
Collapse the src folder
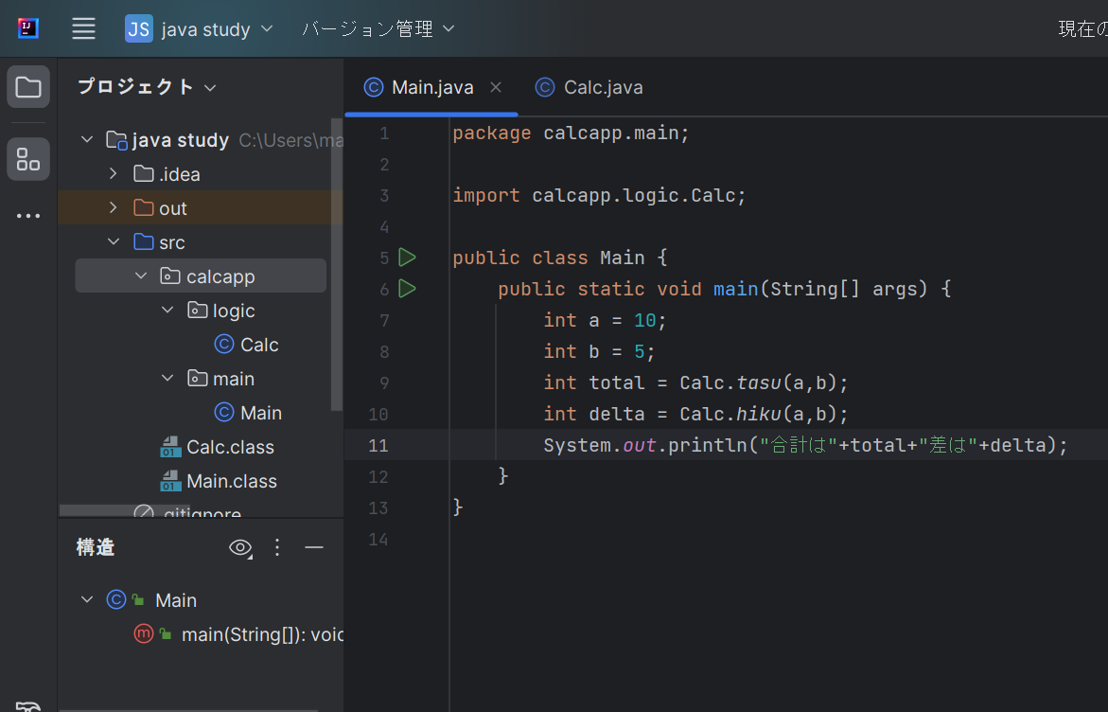pyautogui.click(x=113, y=241)
